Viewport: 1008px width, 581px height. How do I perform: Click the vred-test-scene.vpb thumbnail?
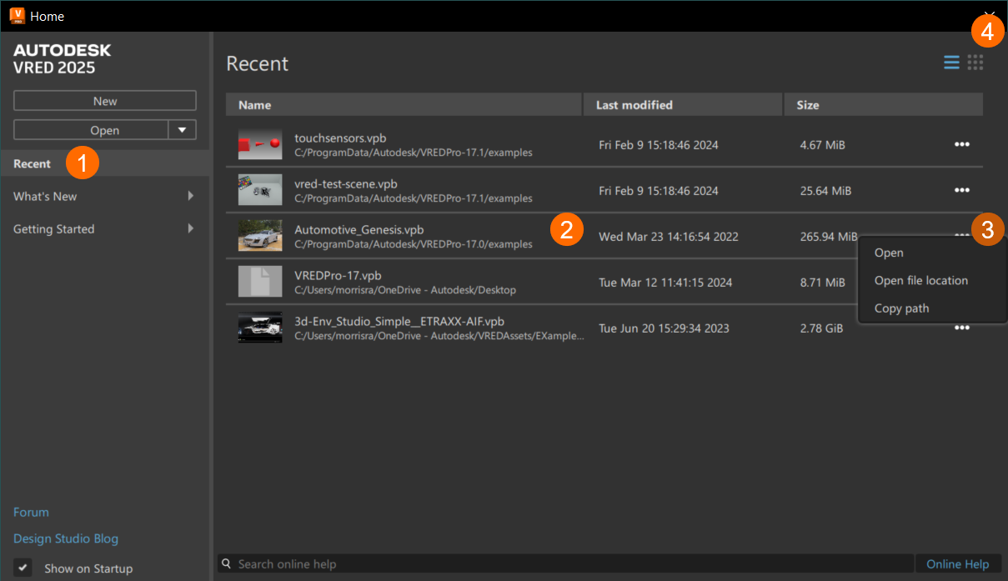(260, 190)
